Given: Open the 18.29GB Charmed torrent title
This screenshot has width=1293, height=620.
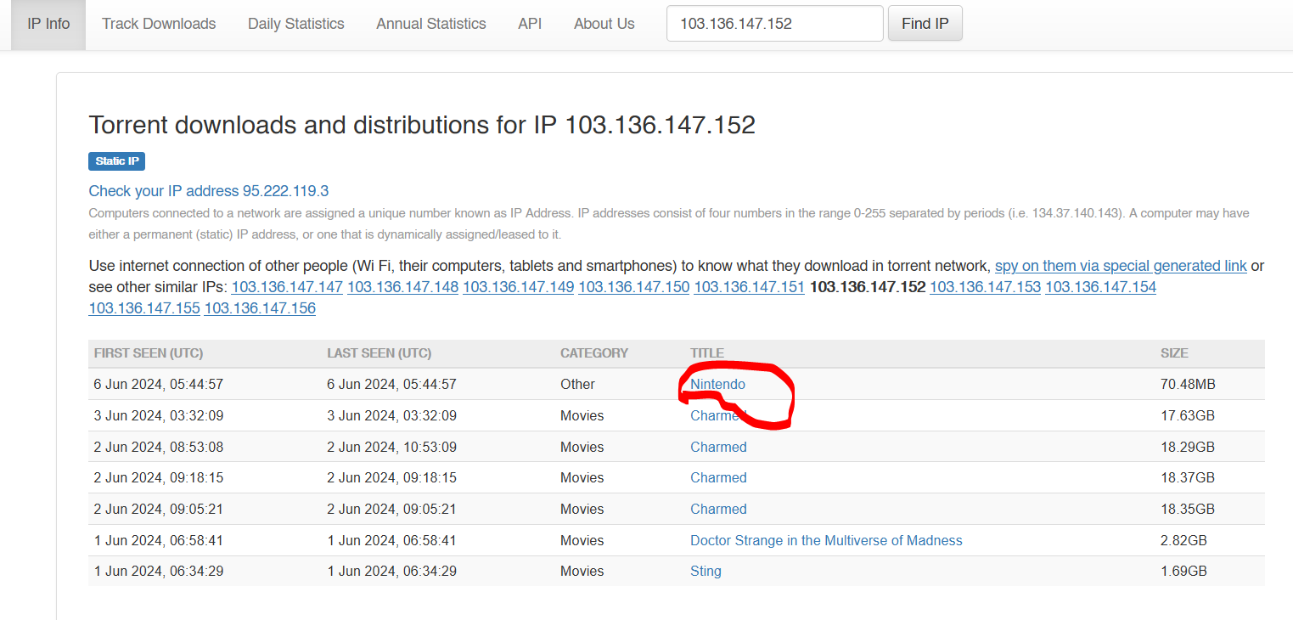Looking at the screenshot, I should pos(718,448).
